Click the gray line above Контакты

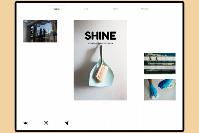coord(145,6)
